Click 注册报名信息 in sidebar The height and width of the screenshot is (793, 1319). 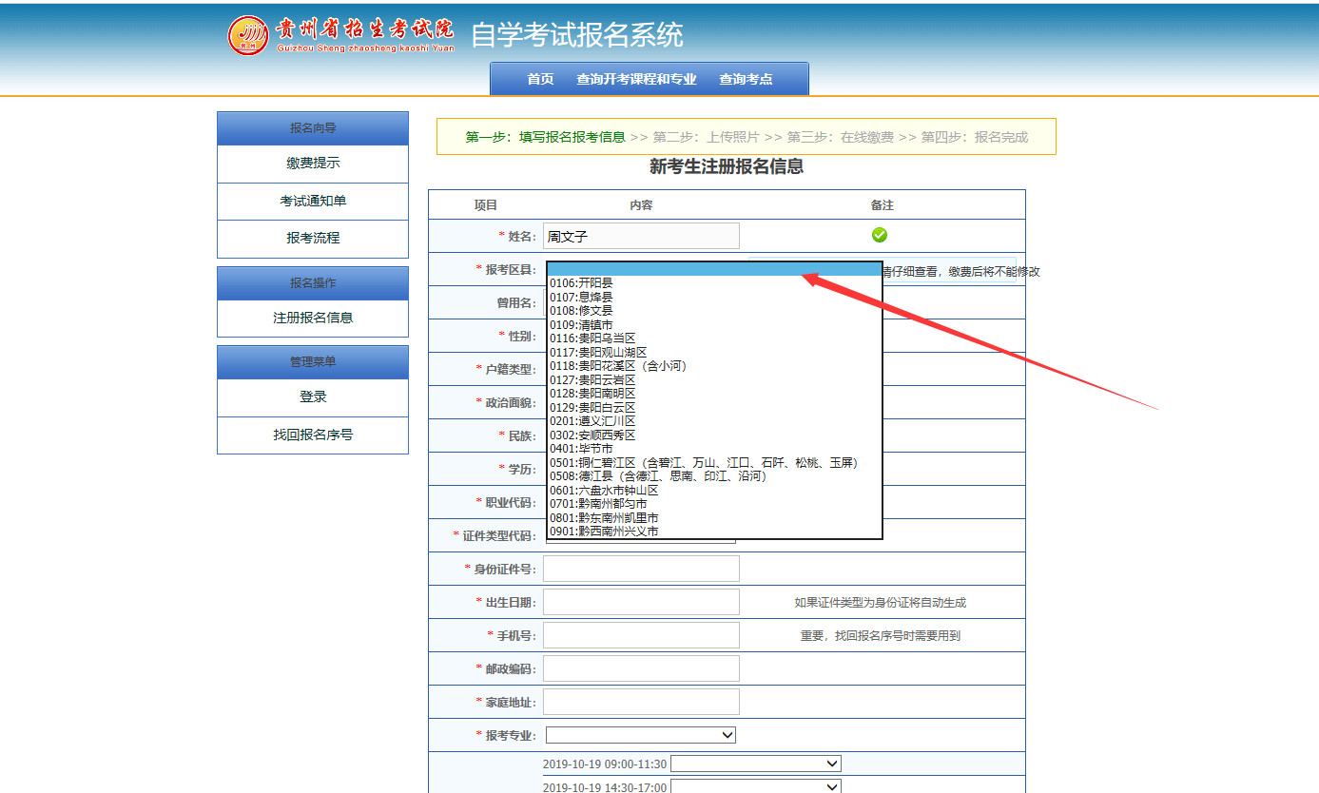click(x=313, y=318)
